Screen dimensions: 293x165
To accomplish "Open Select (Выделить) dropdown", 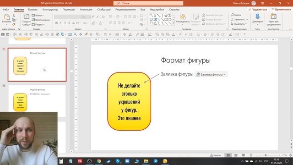I will (239, 24).
